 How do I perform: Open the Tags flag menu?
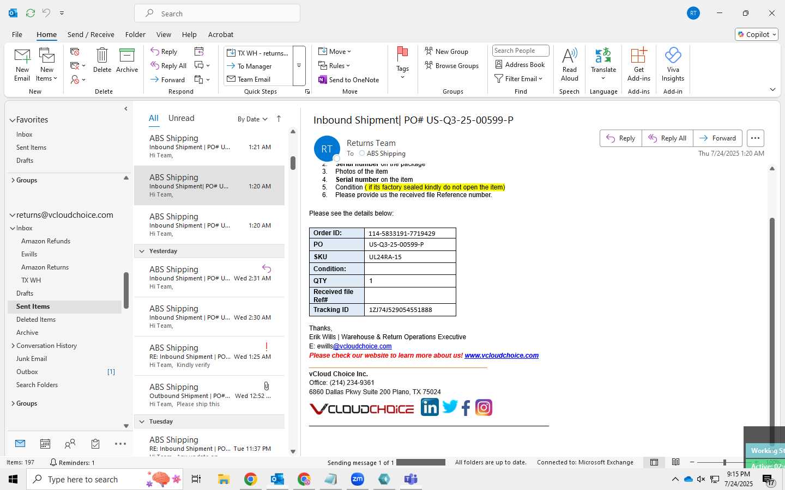tap(402, 63)
